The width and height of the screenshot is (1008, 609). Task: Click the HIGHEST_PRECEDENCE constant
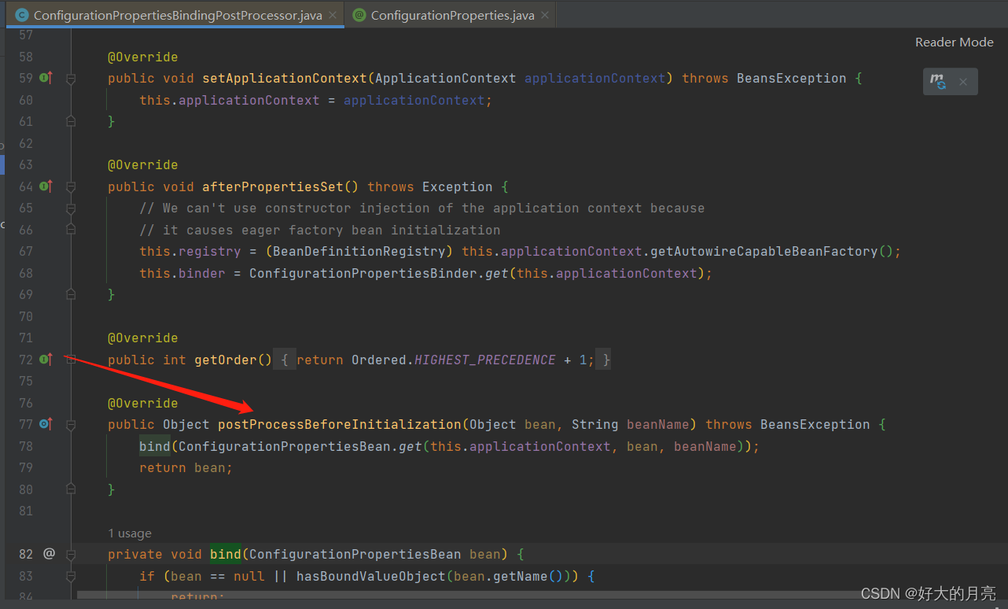[485, 360]
